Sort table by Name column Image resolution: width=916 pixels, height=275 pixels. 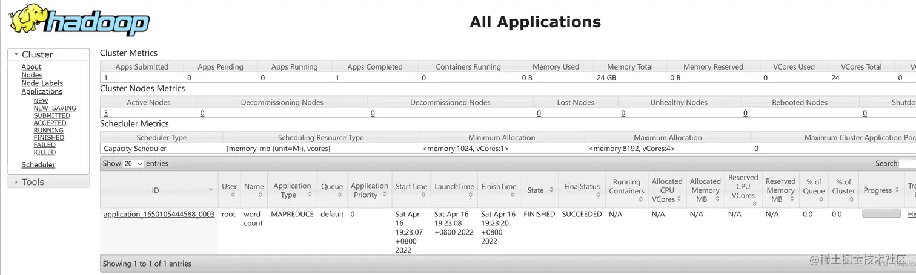click(x=254, y=190)
